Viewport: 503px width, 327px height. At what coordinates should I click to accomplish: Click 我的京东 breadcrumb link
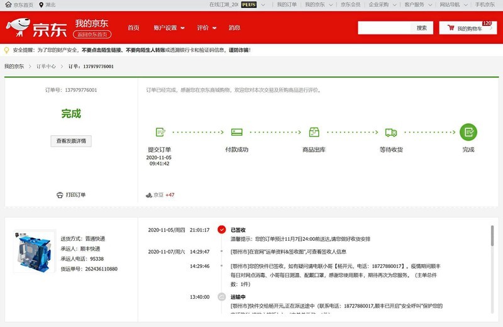coord(14,67)
